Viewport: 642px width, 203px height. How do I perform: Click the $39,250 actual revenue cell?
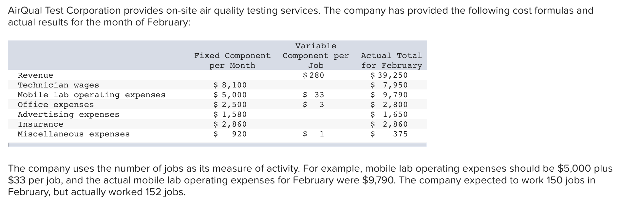click(x=389, y=75)
